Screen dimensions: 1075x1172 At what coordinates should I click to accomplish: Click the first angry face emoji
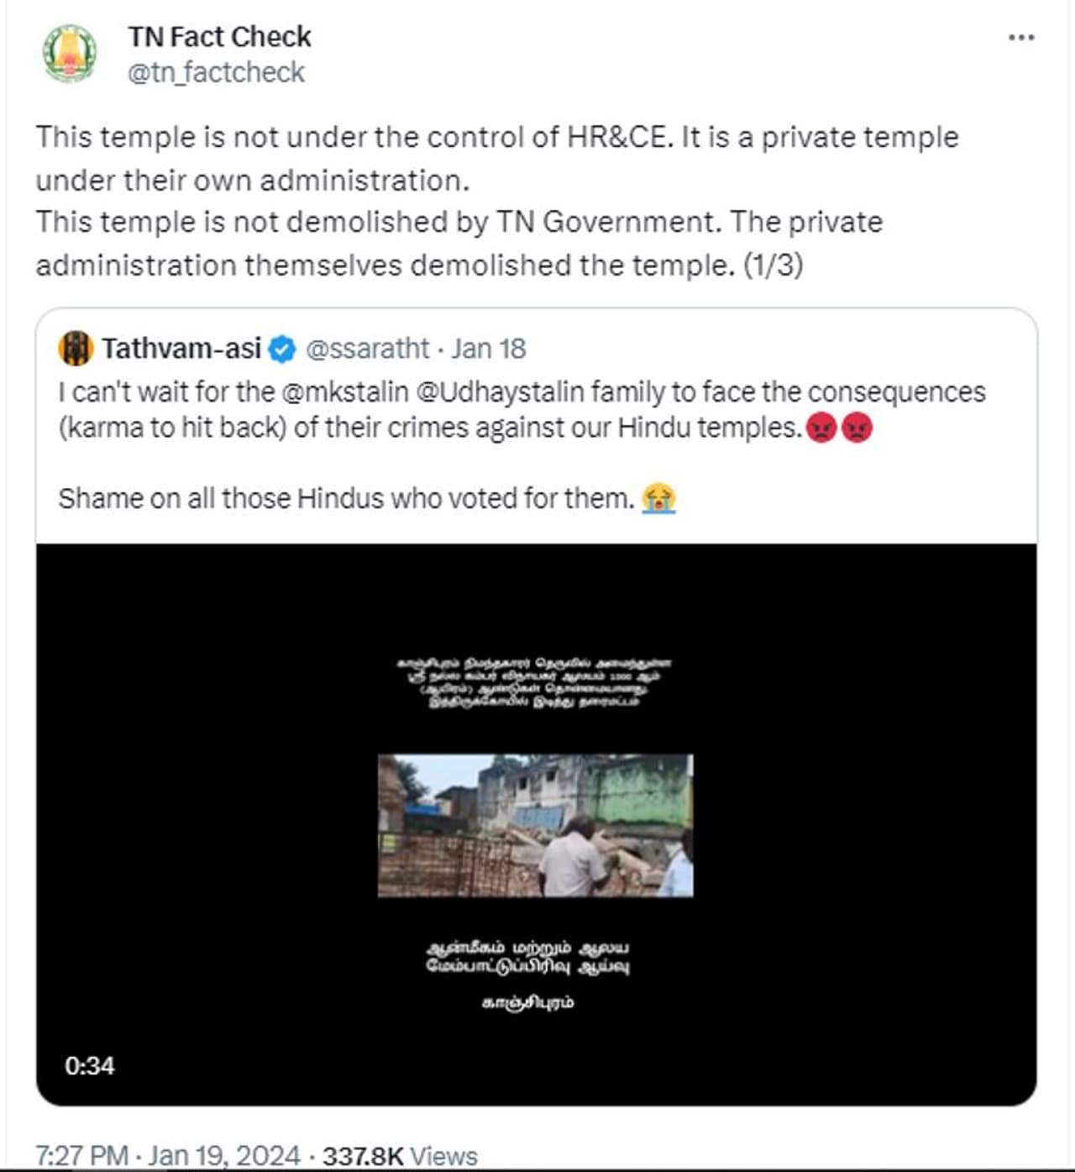click(821, 428)
